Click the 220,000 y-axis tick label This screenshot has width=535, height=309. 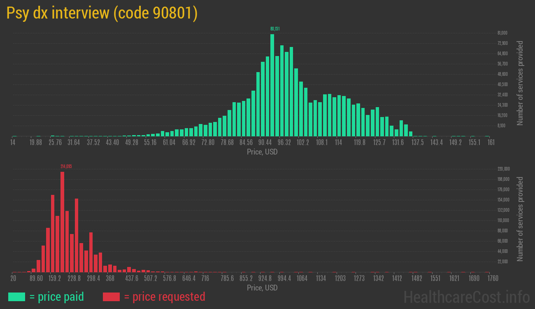pyautogui.click(x=503, y=169)
